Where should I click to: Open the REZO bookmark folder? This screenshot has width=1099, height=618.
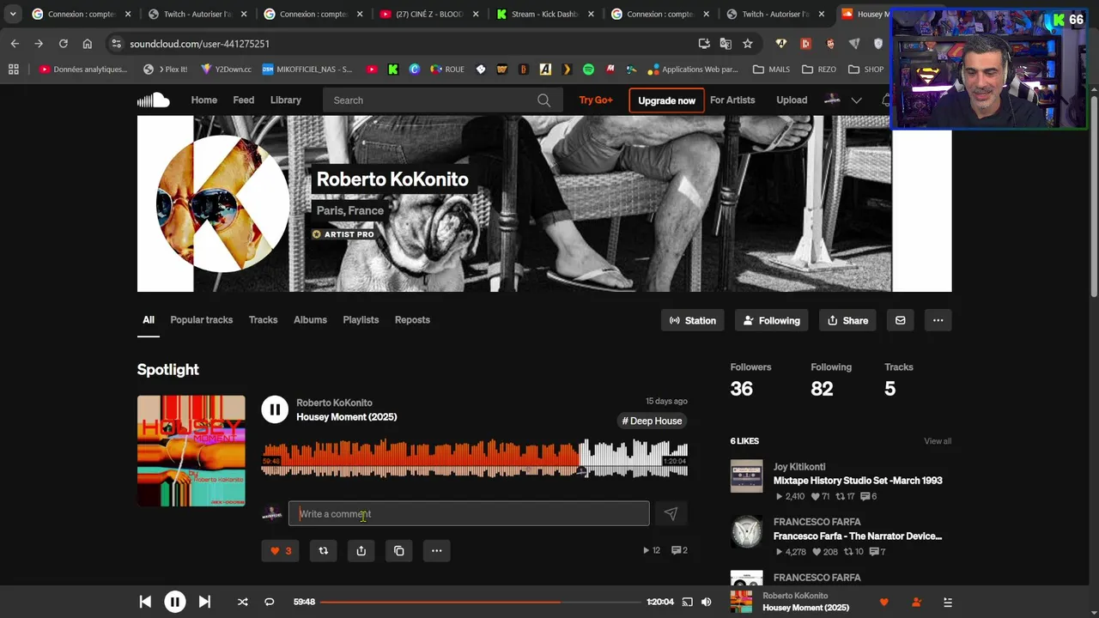pyautogui.click(x=818, y=70)
